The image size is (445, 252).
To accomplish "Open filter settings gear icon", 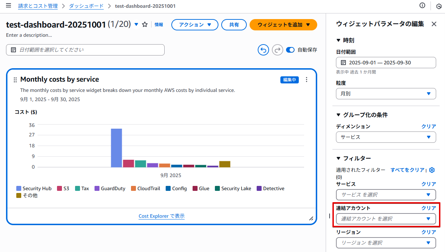I will pos(432,170).
